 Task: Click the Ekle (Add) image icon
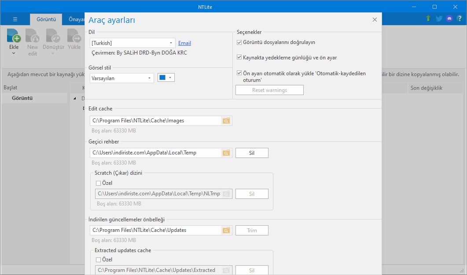(x=14, y=36)
